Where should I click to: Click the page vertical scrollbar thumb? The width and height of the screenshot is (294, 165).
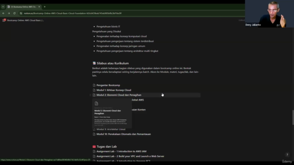[293, 117]
